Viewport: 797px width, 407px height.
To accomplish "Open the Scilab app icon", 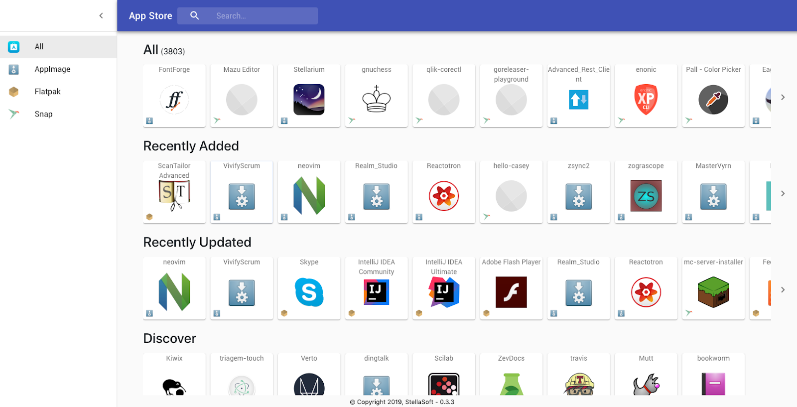I will (444, 384).
